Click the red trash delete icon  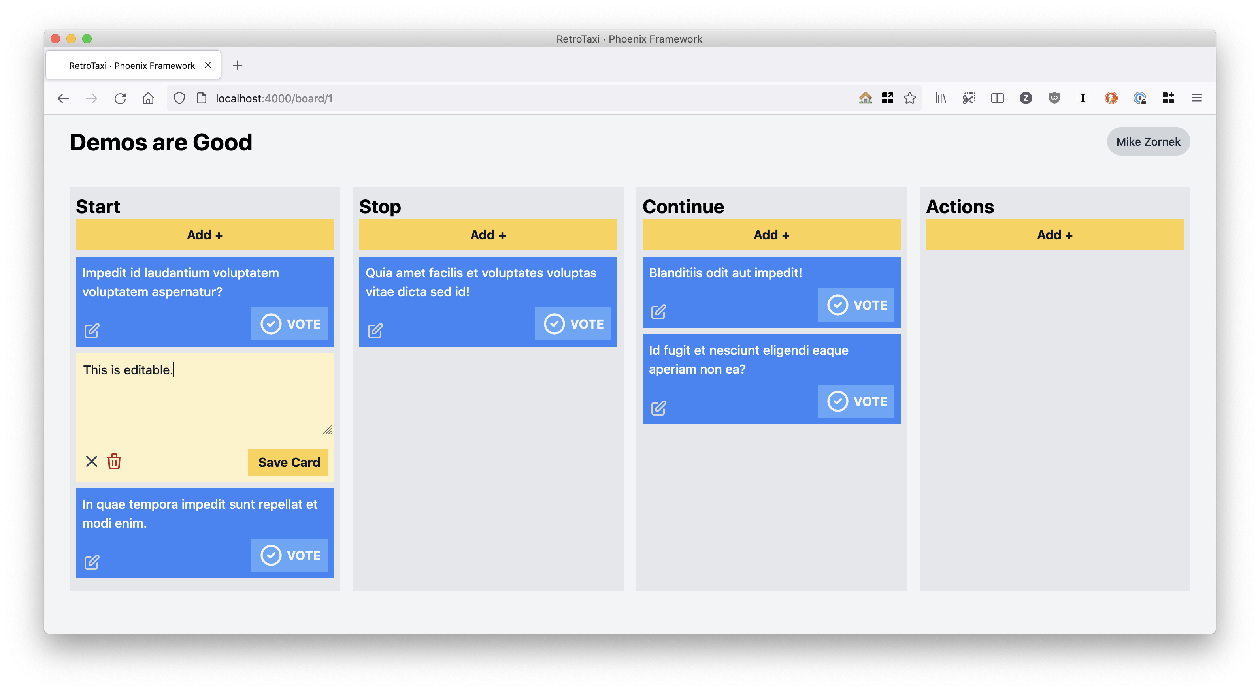(x=114, y=461)
